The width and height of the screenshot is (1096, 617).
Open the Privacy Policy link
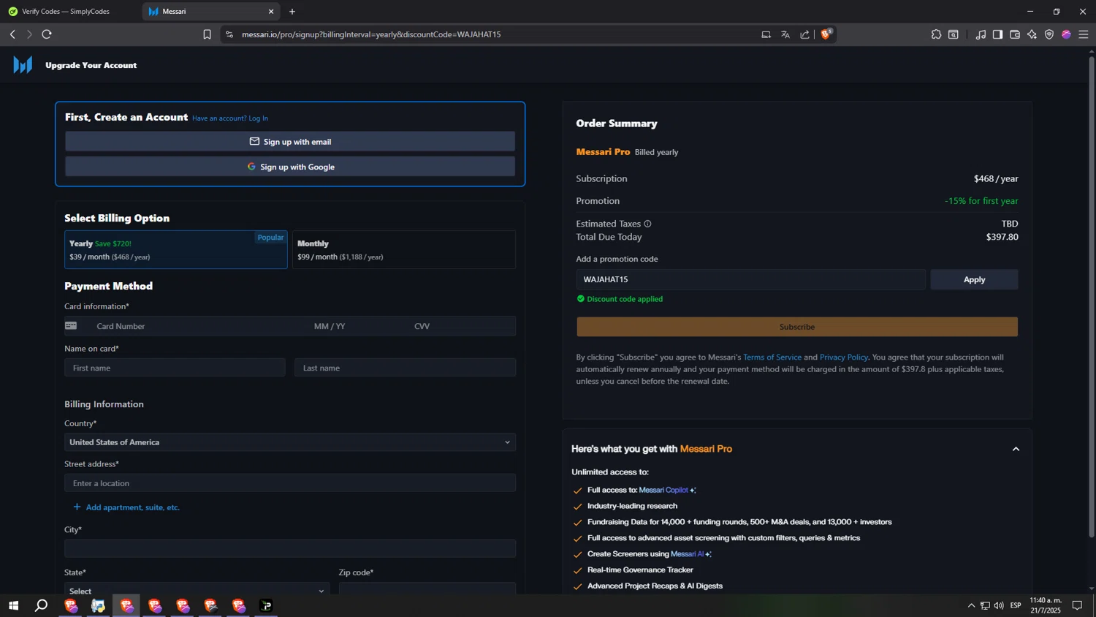coord(844,357)
